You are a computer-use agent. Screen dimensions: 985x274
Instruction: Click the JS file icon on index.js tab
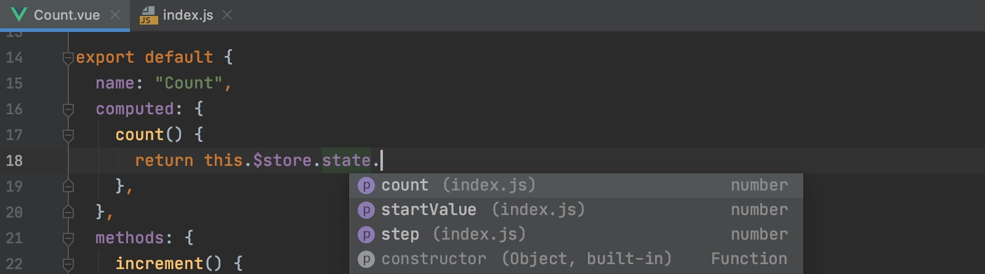coord(148,15)
